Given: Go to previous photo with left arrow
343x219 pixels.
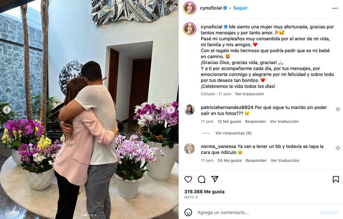Looking at the screenshot, I should click(x=6, y=109).
